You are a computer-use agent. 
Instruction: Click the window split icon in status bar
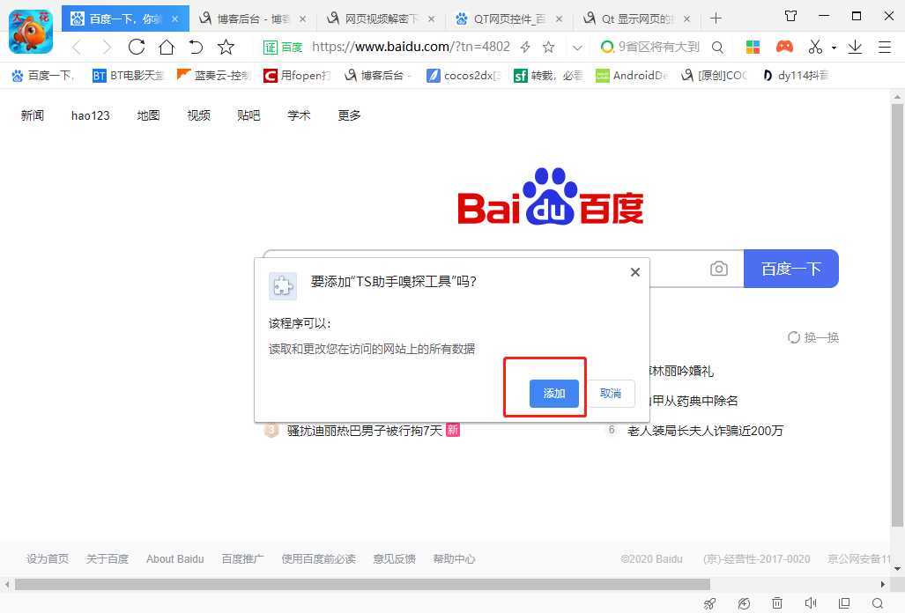point(844,603)
